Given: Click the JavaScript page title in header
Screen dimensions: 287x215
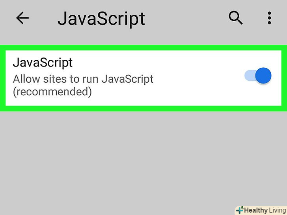Looking at the screenshot, I should coord(101,19).
